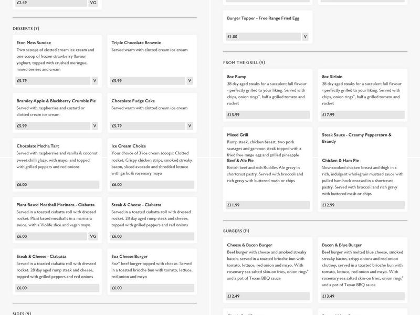The height and width of the screenshot is (315, 420).
Task: Click the V badge on Burger Topper Fried Egg
Action: [x=305, y=37]
